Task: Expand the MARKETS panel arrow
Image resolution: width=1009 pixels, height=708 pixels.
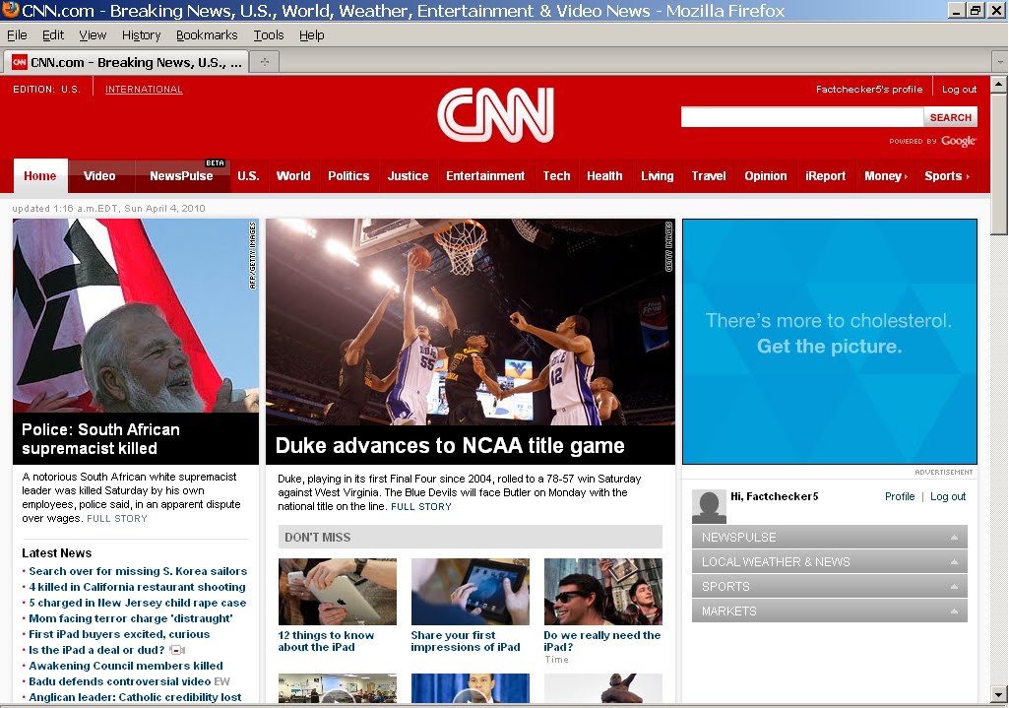Action: (954, 611)
